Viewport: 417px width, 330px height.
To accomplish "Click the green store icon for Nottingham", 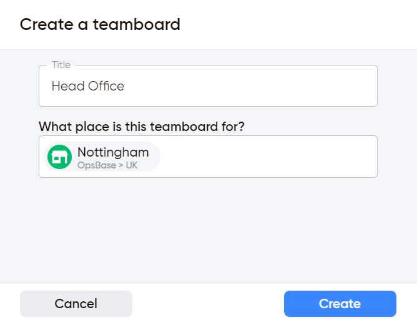I will click(x=59, y=157).
